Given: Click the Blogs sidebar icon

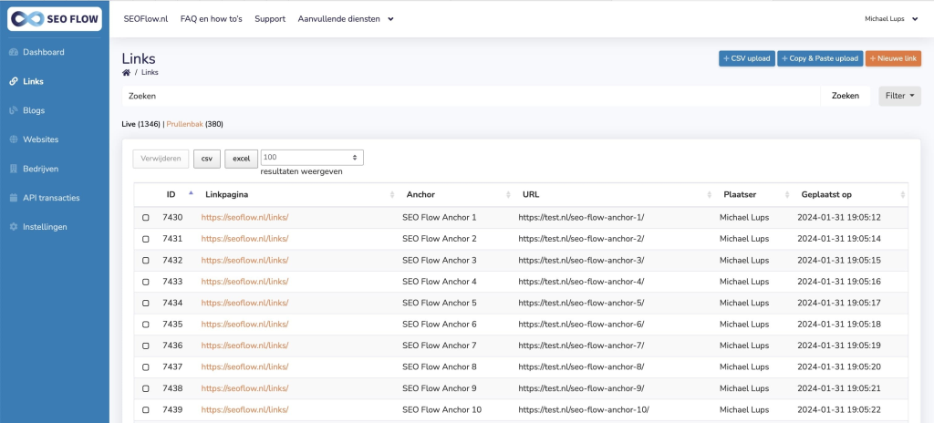Looking at the screenshot, I should pyautogui.click(x=14, y=110).
